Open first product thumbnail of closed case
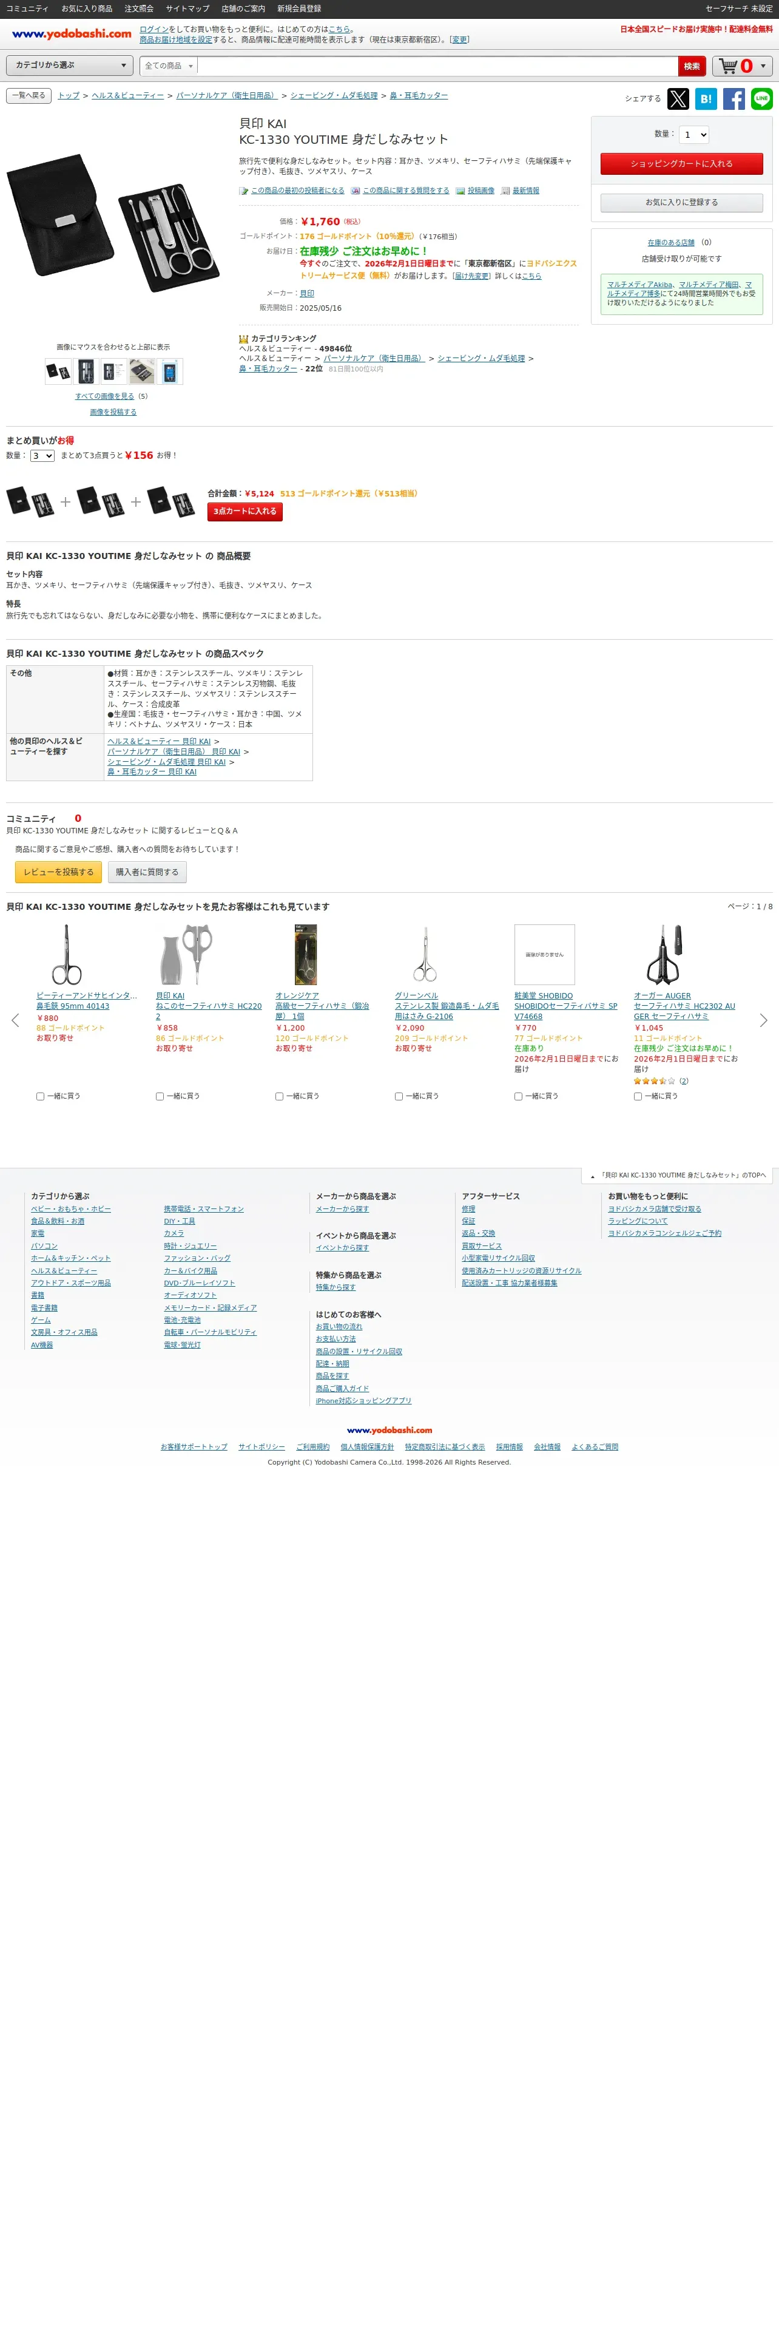779x2338 pixels. [58, 371]
